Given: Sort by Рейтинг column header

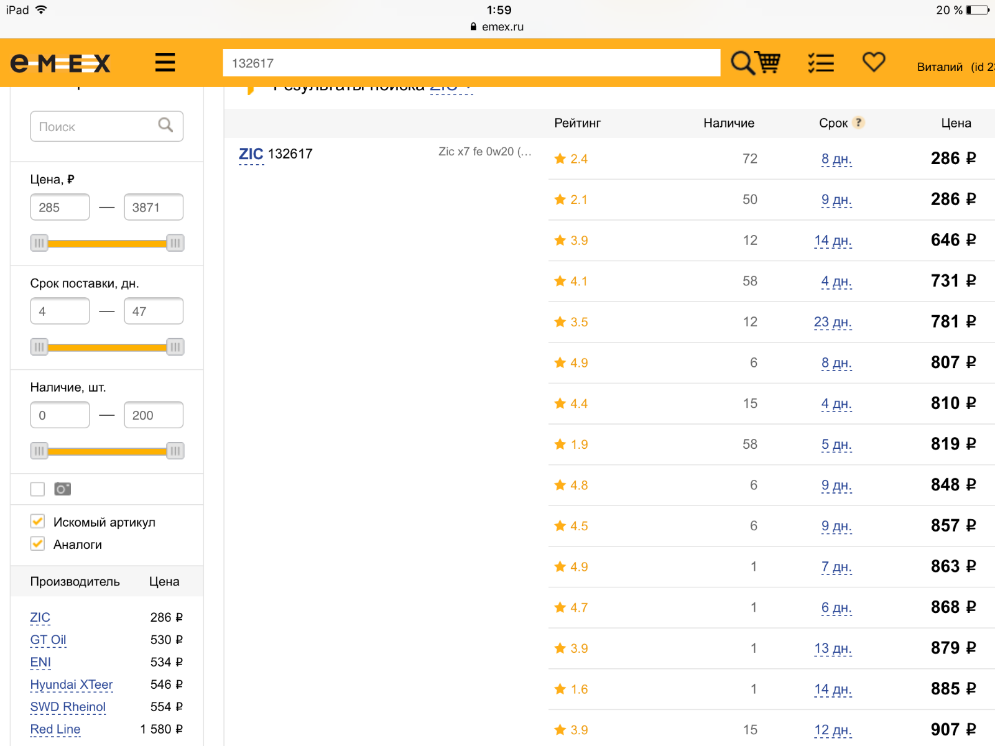Looking at the screenshot, I should click(577, 123).
